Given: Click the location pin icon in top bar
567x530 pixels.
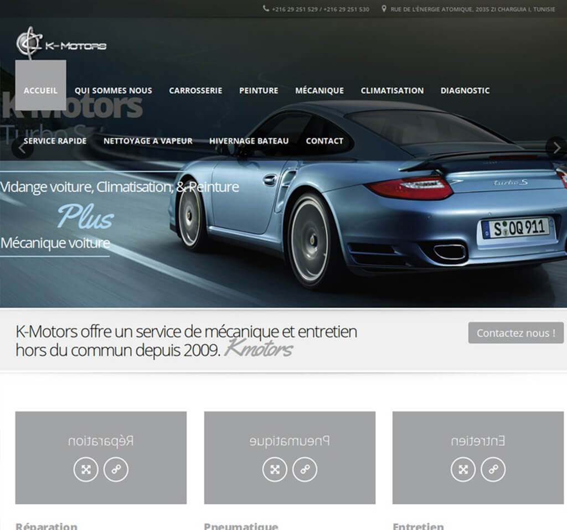Looking at the screenshot, I should coord(384,9).
